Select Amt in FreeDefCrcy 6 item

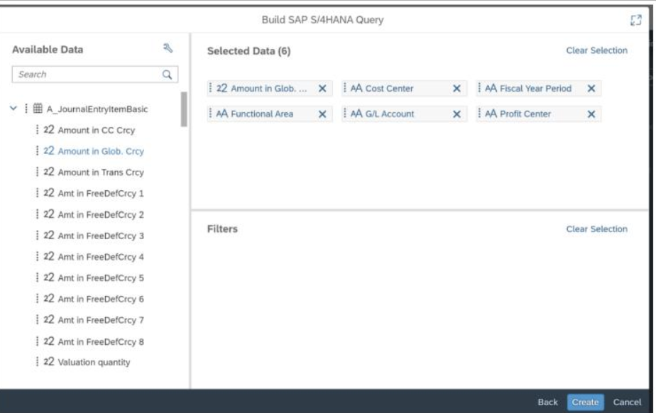click(101, 299)
